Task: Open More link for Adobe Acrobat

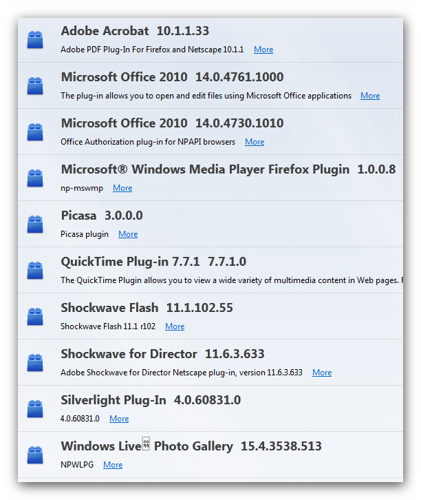Action: [263, 50]
